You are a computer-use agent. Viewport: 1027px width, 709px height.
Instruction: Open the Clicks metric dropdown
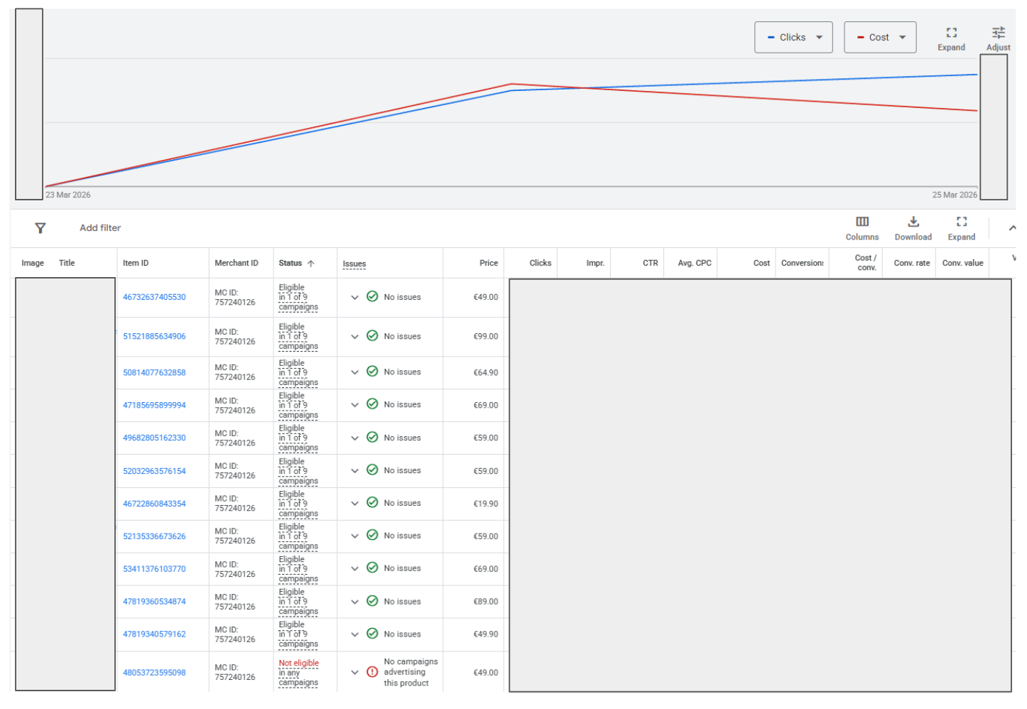pyautogui.click(x=793, y=37)
